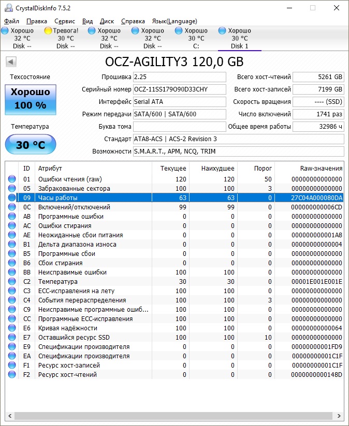Click the Скорость вращения (SSD) value
This screenshot has width=349, height=426.
pyautogui.click(x=318, y=102)
